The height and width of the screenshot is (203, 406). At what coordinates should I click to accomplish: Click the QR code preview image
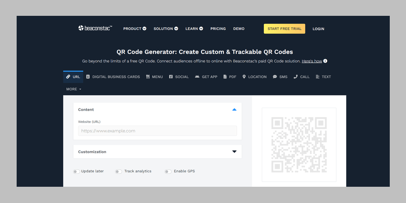(299, 145)
